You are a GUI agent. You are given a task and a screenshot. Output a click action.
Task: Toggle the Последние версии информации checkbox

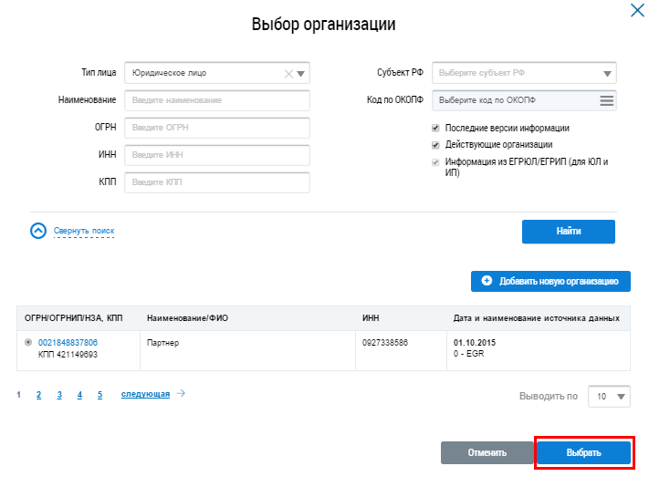[436, 129]
